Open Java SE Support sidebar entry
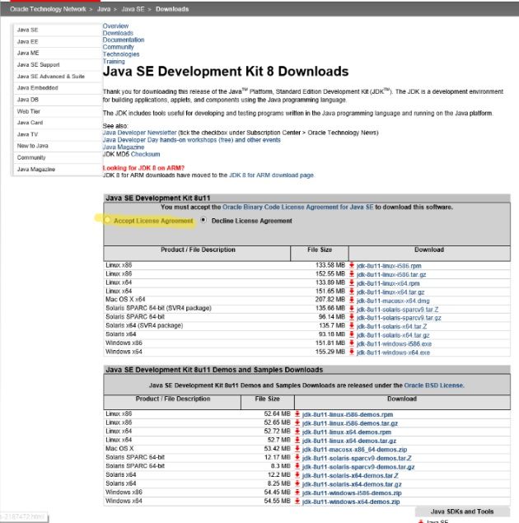 pos(38,65)
